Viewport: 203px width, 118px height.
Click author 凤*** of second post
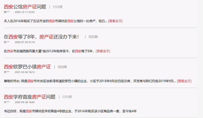pos(7,42)
